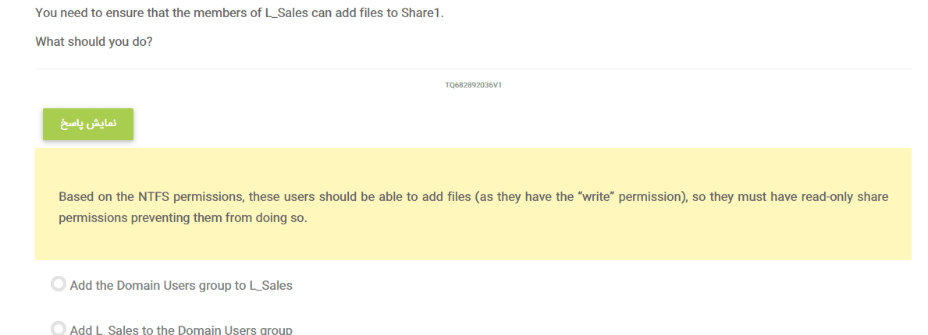The image size is (928, 335).
Task: Select radio "Add L_Sales to the Domain Users group"
Action: [x=58, y=329]
